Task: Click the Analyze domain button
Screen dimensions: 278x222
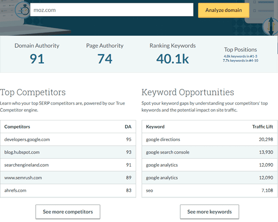Action: click(x=224, y=10)
